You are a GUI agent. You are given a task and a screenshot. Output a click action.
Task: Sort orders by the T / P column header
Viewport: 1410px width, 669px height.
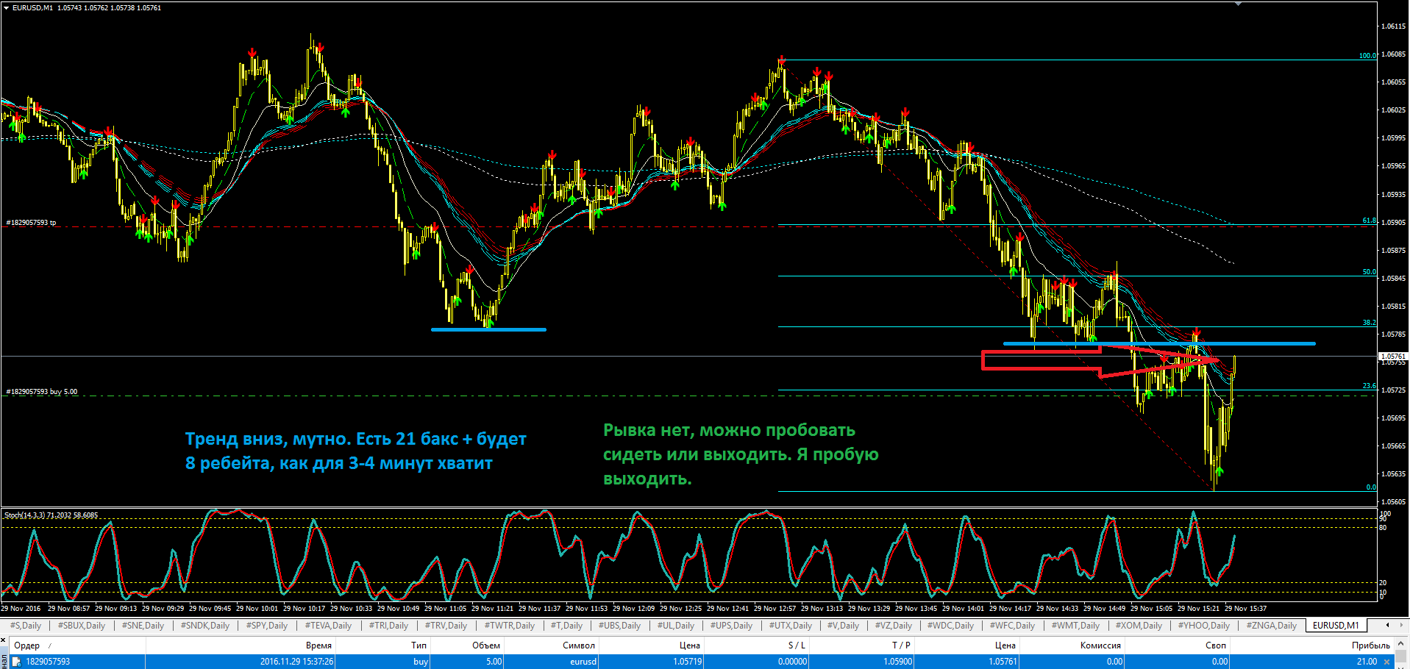tap(901, 645)
